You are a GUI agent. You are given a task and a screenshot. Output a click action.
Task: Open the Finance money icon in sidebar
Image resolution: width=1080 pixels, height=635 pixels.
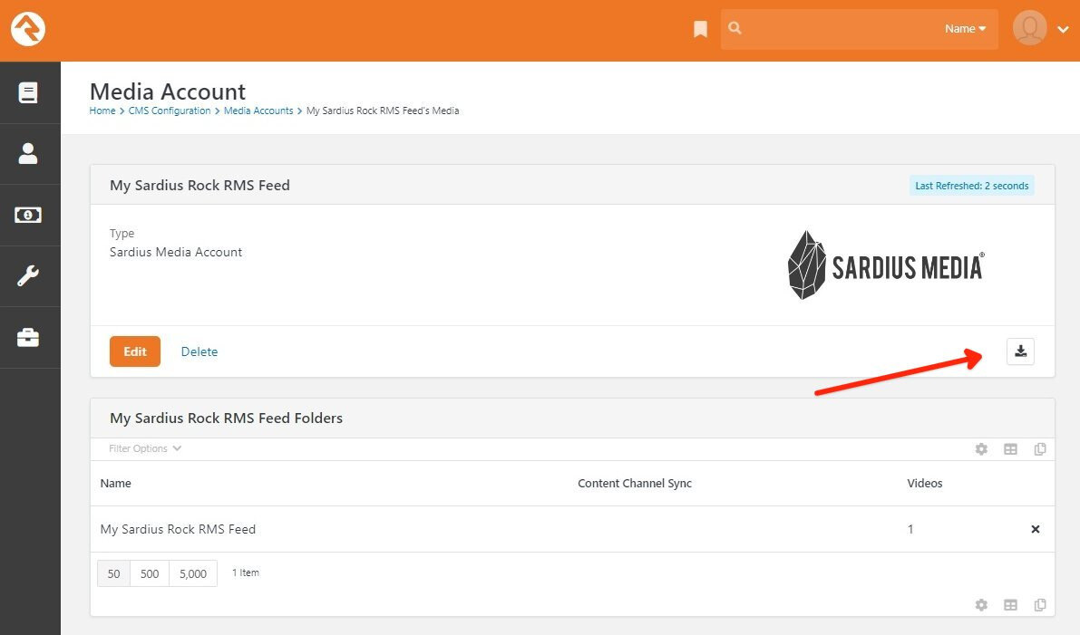(x=27, y=215)
